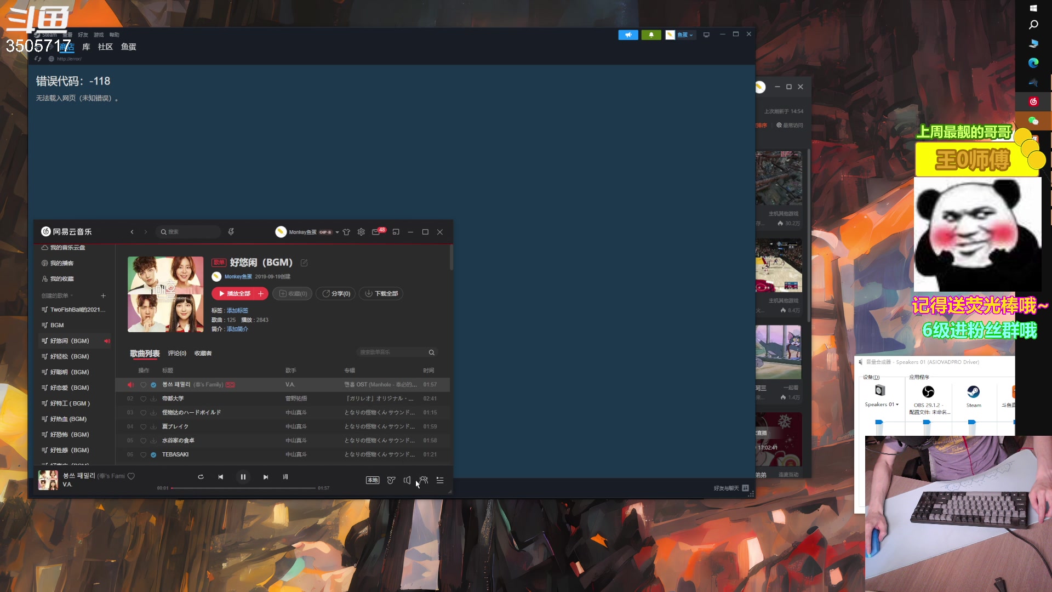Click the 下载全部 download all button
The image size is (1052, 592).
point(381,294)
